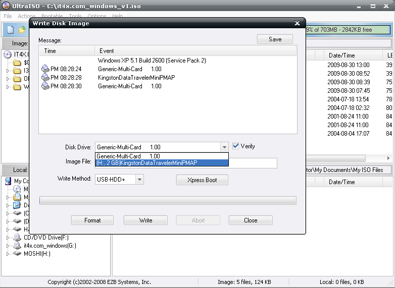Image resolution: width=395 pixels, height=288 pixels.
Task: Click the event icon at PM 08:28:24
Action: (x=45, y=69)
